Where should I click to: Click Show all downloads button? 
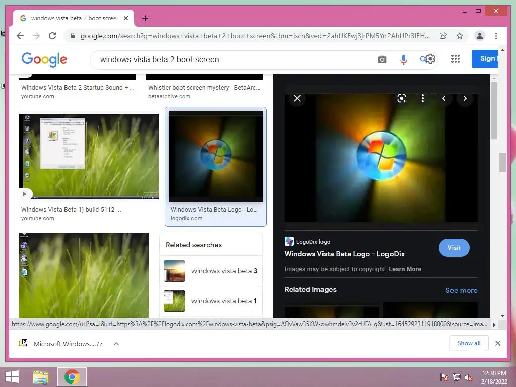[x=469, y=343]
